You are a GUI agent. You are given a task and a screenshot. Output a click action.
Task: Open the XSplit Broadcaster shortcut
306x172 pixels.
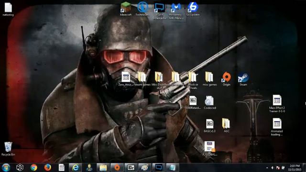[159, 11]
